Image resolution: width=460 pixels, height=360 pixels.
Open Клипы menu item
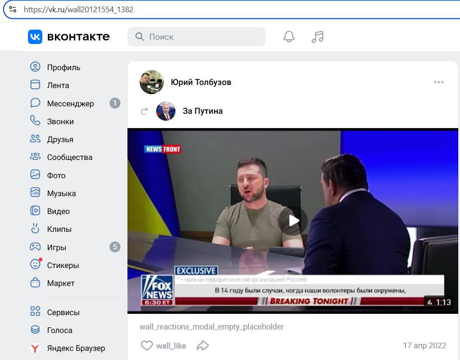coord(59,229)
